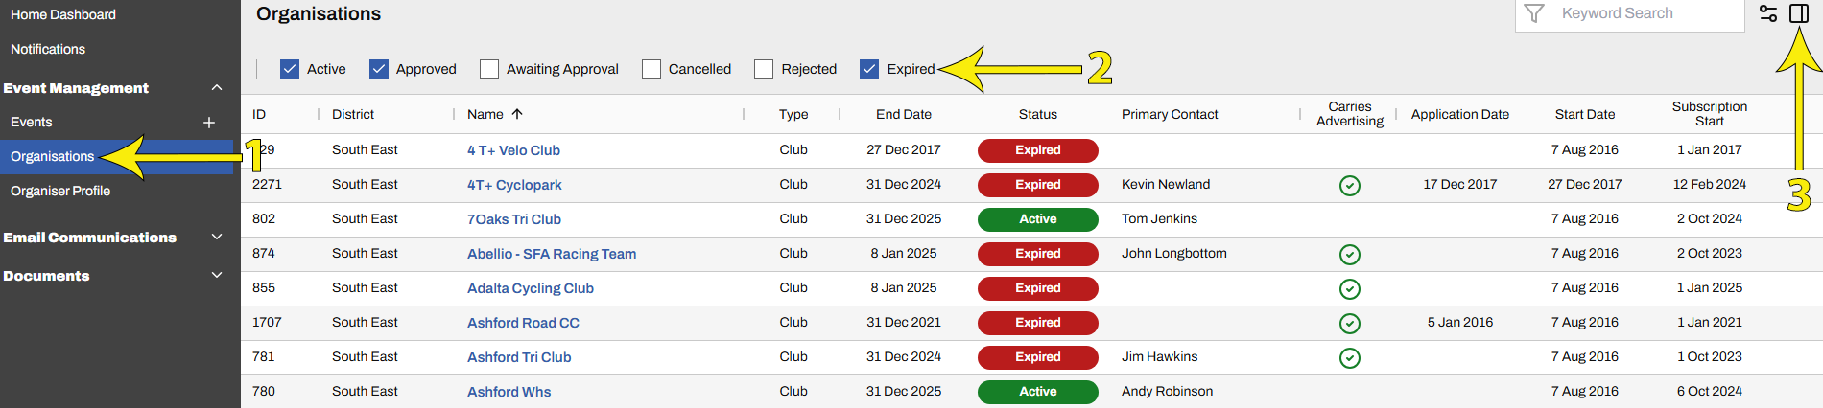Enable the Awaiting Approval checkbox
Viewport: 1823px width, 408px height.
pyautogui.click(x=489, y=69)
